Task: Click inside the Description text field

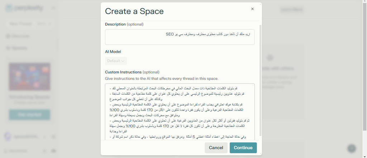Action: pyautogui.click(x=180, y=37)
